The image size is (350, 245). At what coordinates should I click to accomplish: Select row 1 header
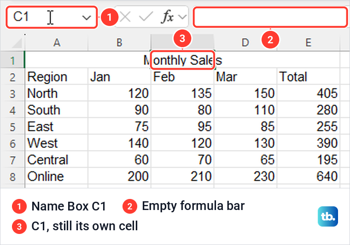pyautogui.click(x=12, y=60)
